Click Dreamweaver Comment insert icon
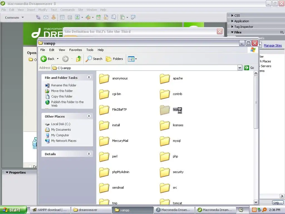Screen dimensions: 285x214 114,17
